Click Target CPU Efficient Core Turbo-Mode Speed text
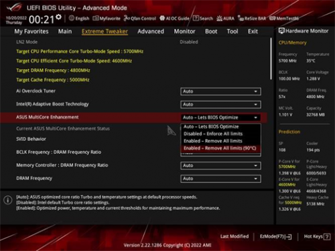This screenshot has height=251, width=335. (x=74, y=61)
